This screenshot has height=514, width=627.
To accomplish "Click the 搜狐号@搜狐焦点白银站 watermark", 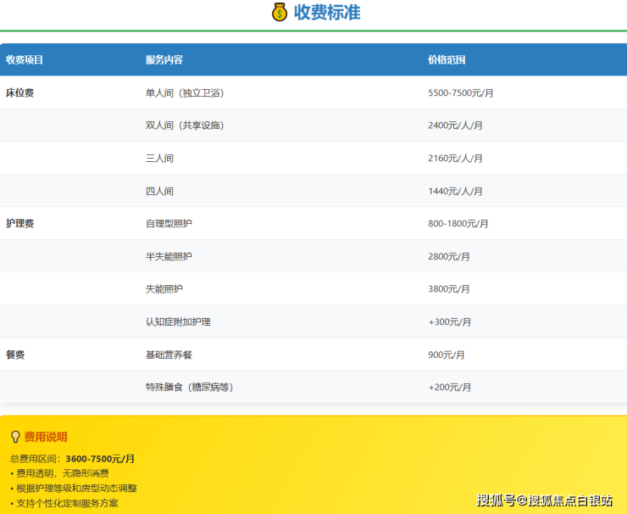I will [544, 500].
